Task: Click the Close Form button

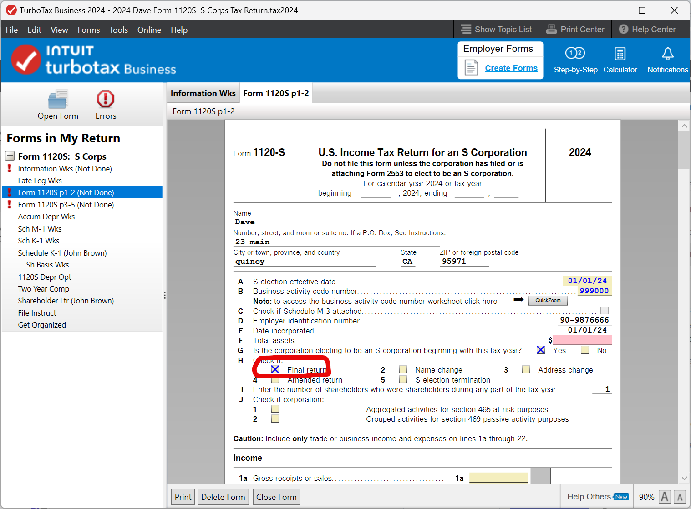Action: [276, 497]
